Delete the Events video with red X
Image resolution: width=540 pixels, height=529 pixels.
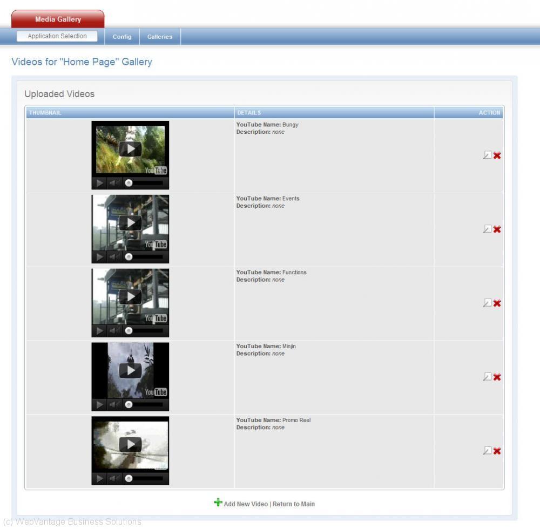pos(497,229)
